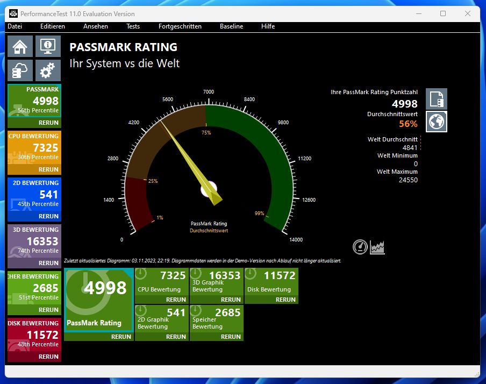Rerun the CPU Bewertung sidebar test

pyautogui.click(x=34, y=169)
